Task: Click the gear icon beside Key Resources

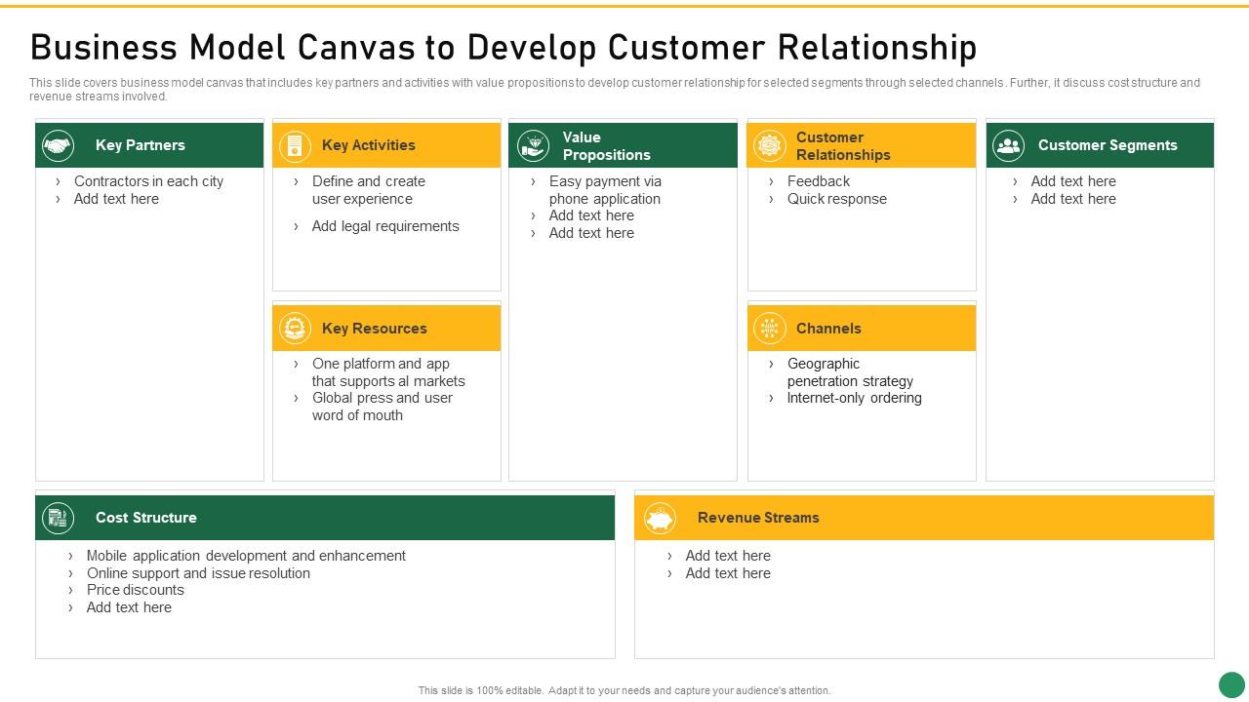Action: (296, 329)
